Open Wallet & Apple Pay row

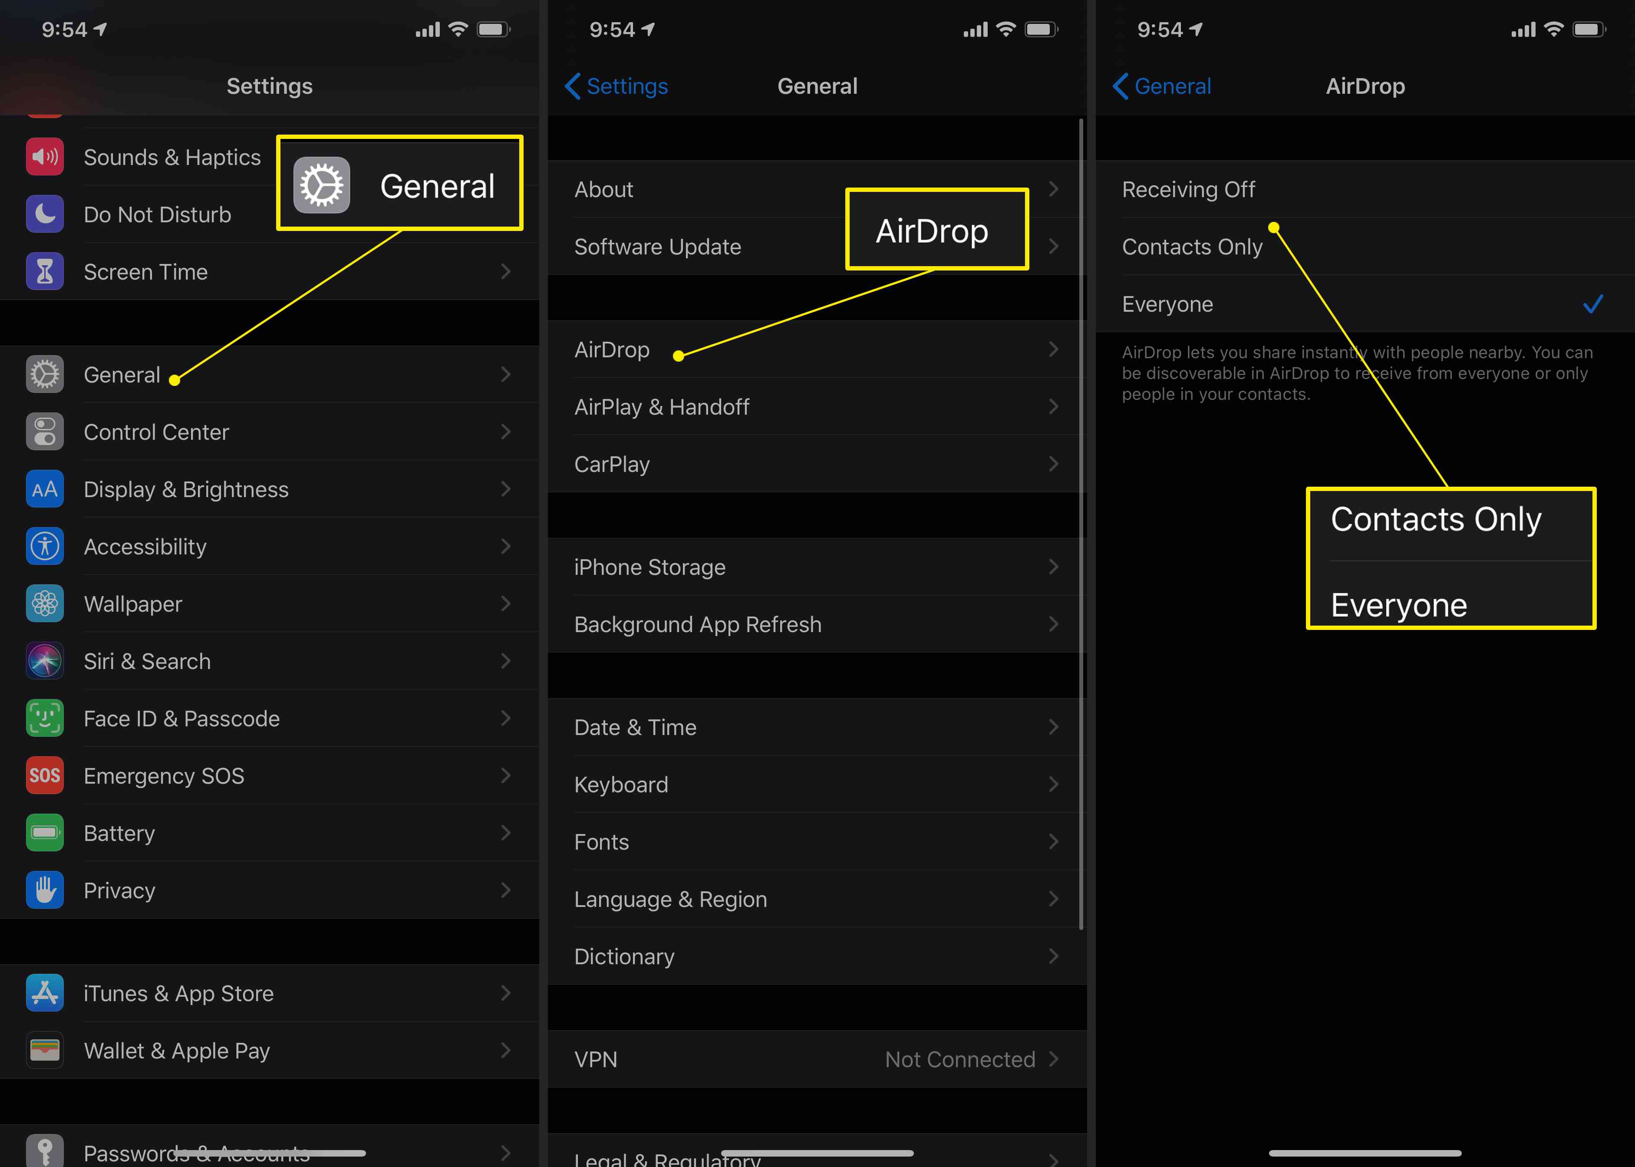pos(270,1051)
